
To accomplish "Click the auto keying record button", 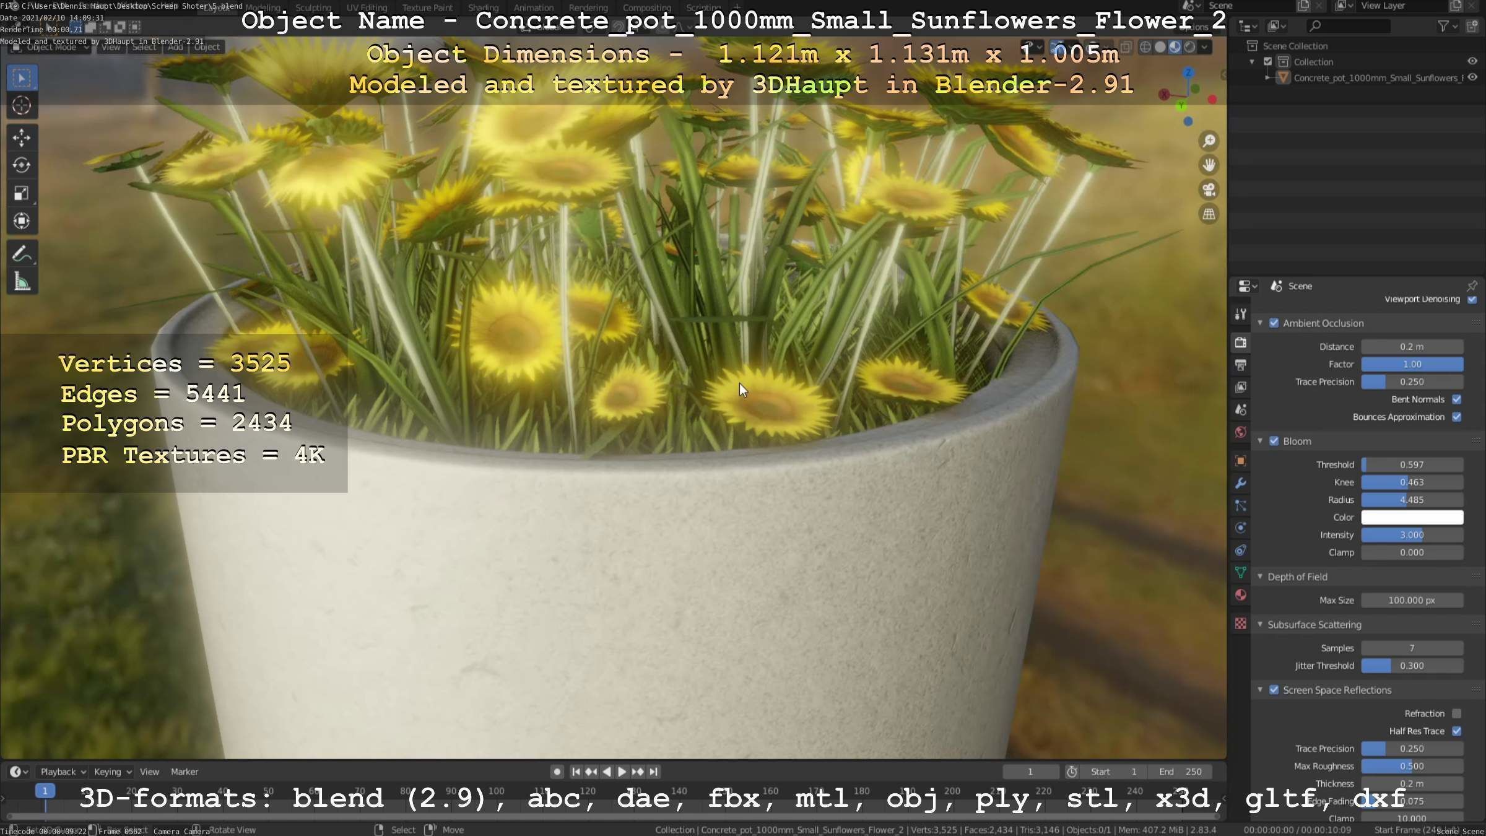I will 557,772.
